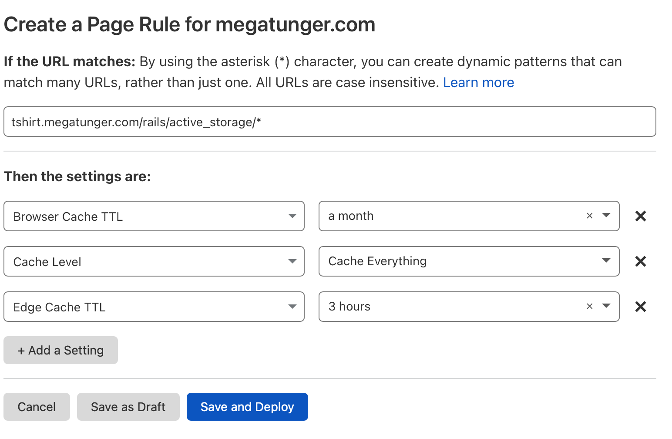Clear the '3 hours' selected value
The image size is (672, 439).
(589, 306)
